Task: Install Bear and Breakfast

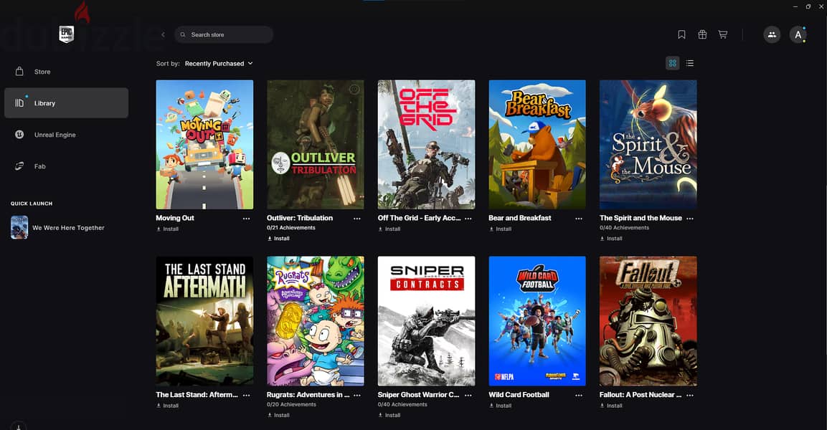Action: click(x=501, y=229)
